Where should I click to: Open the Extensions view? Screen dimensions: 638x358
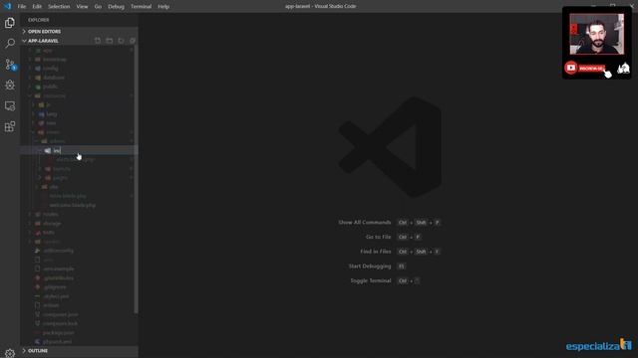10,126
